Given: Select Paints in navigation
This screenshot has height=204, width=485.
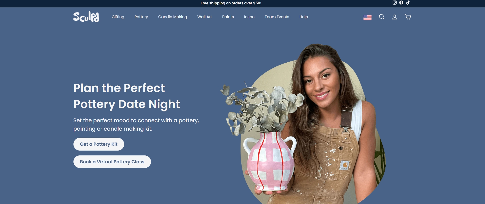Looking at the screenshot, I should (228, 17).
